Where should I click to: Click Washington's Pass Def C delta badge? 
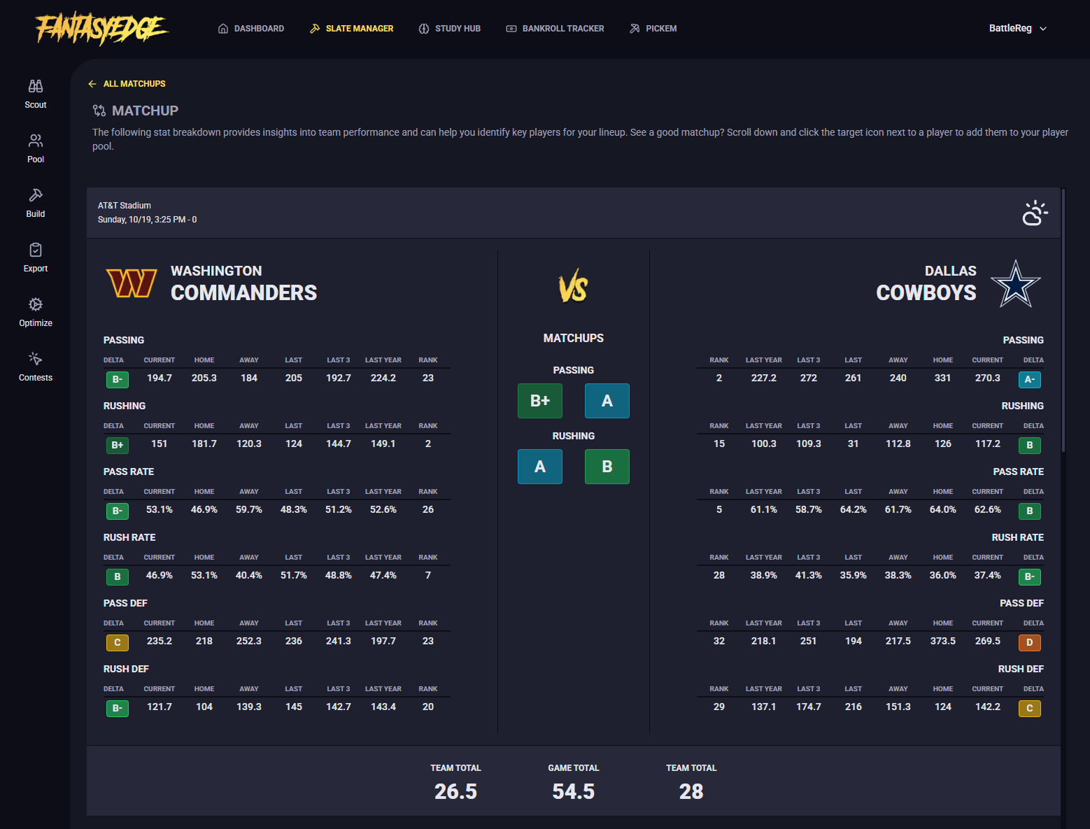click(x=118, y=642)
